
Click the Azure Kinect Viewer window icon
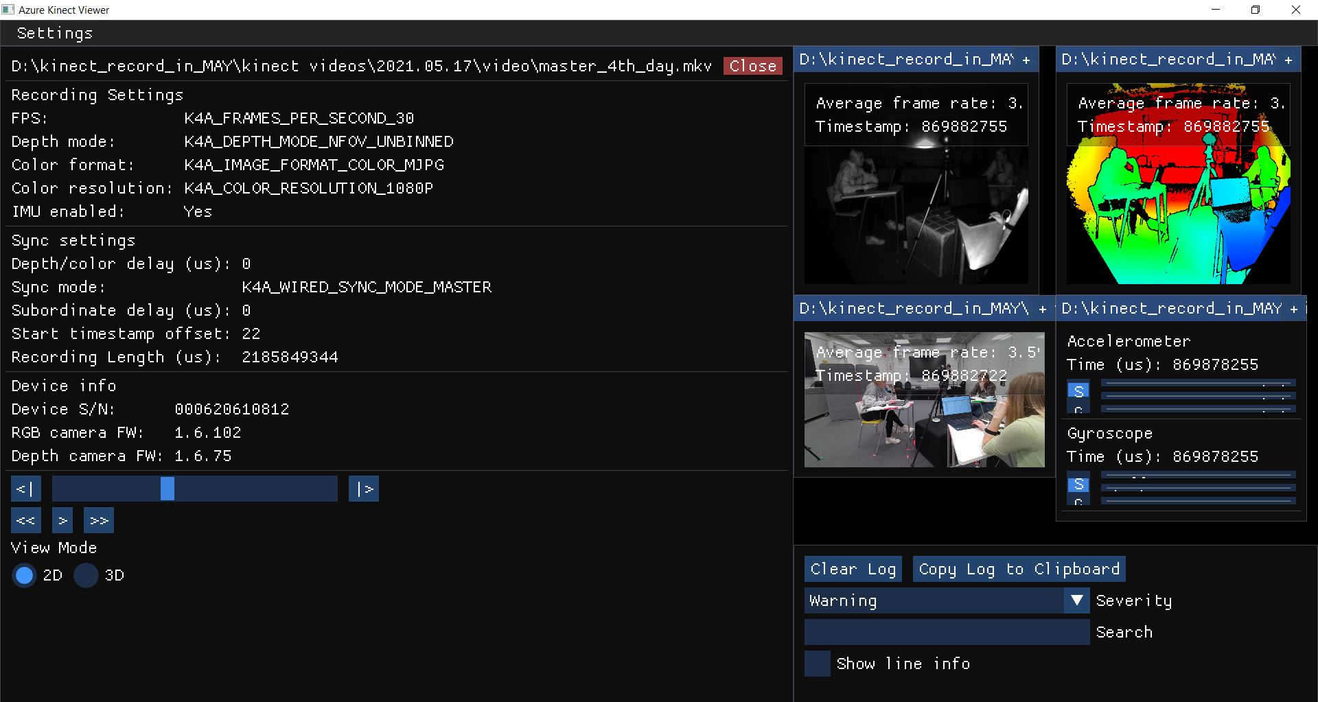[x=8, y=10]
